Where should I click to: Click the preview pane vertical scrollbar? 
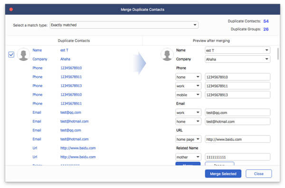pyautogui.click(x=278, y=54)
